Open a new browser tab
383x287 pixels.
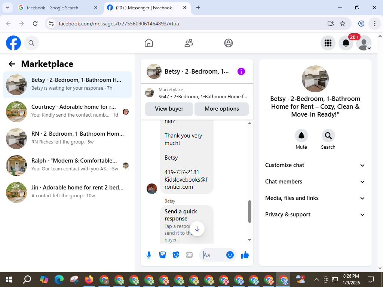coord(198,8)
